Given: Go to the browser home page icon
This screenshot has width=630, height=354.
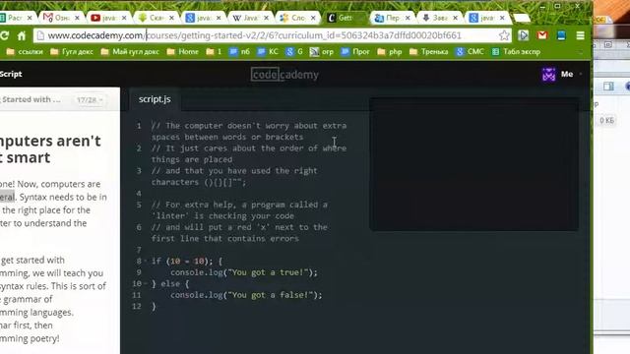Looking at the screenshot, I should (22, 35).
